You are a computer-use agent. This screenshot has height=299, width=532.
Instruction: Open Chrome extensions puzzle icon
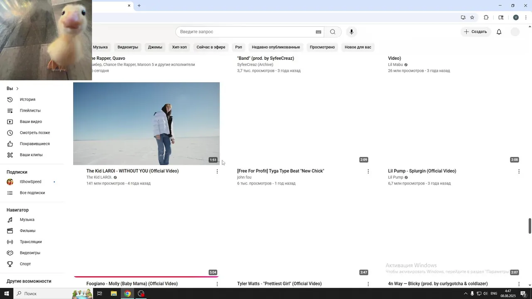point(486,17)
